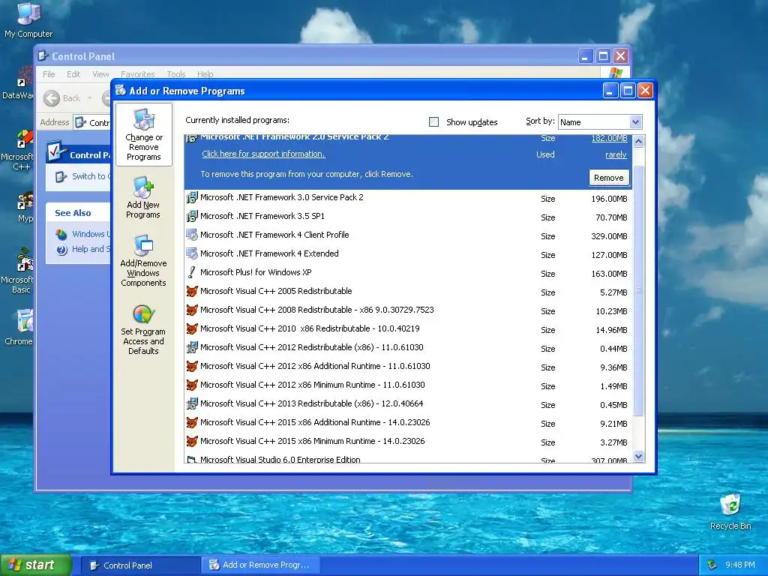Screen dimensions: 768x576
Task: Click Back arrow in Control Panel window
Action: click(52, 98)
